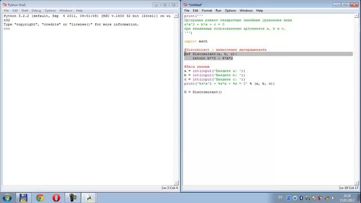Screen dimensions: 361x203
Task: Launch Opera browser from the taskbar
Action: click(x=56, y=198)
